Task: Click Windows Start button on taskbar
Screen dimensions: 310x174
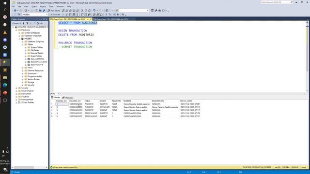Action: click(5, 3)
